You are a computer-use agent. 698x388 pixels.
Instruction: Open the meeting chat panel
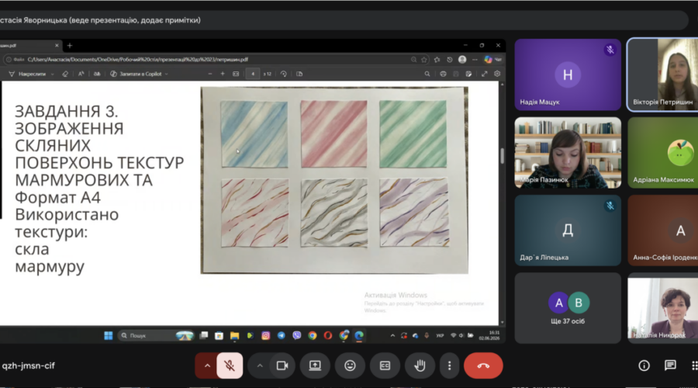click(670, 365)
